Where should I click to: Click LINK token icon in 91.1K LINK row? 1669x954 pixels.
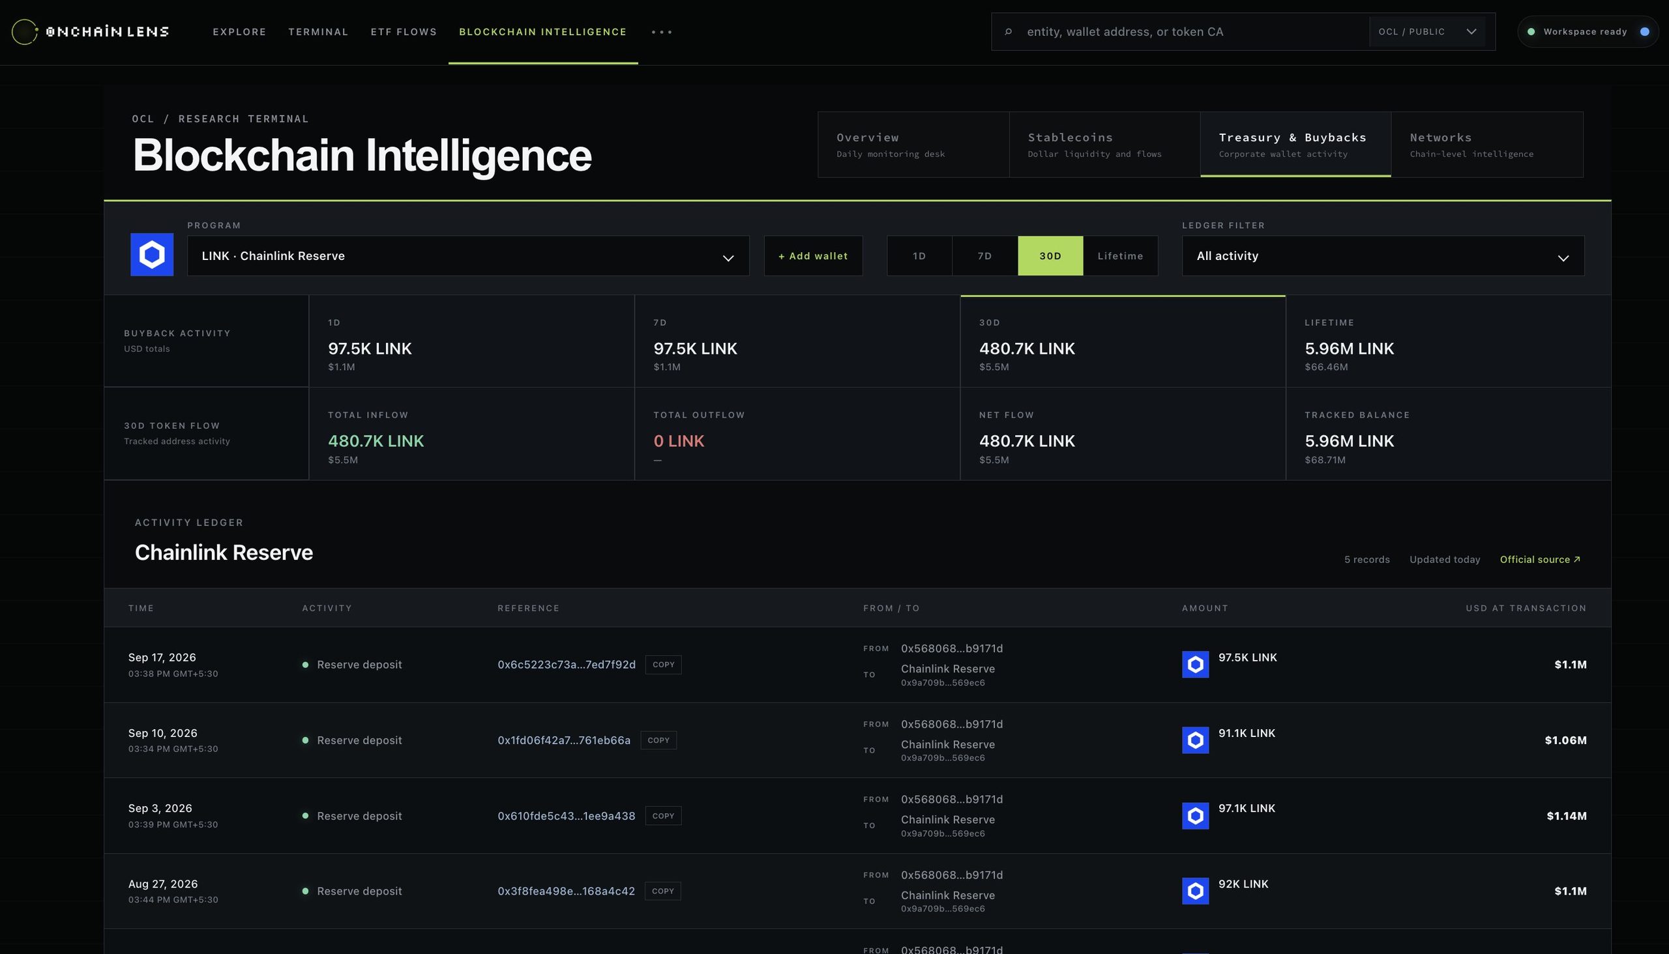point(1195,740)
